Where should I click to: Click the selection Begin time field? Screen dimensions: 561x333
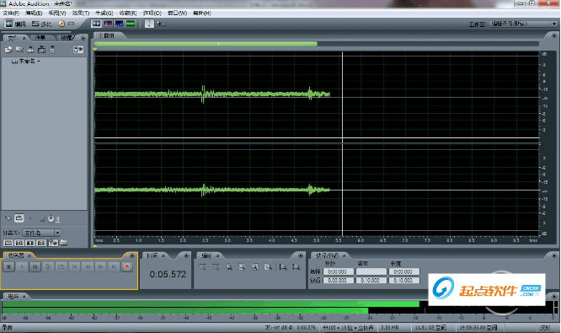338,271
